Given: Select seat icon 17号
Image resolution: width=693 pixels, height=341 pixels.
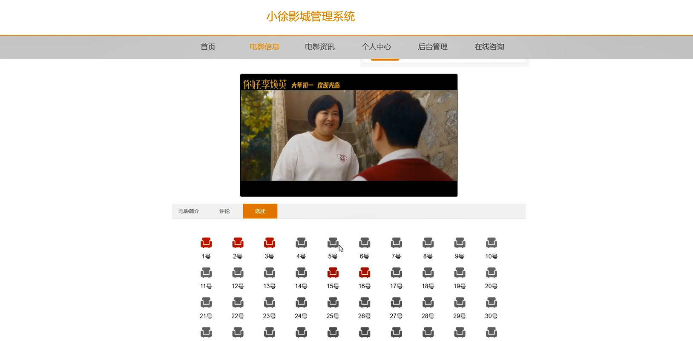Looking at the screenshot, I should pos(396,273).
